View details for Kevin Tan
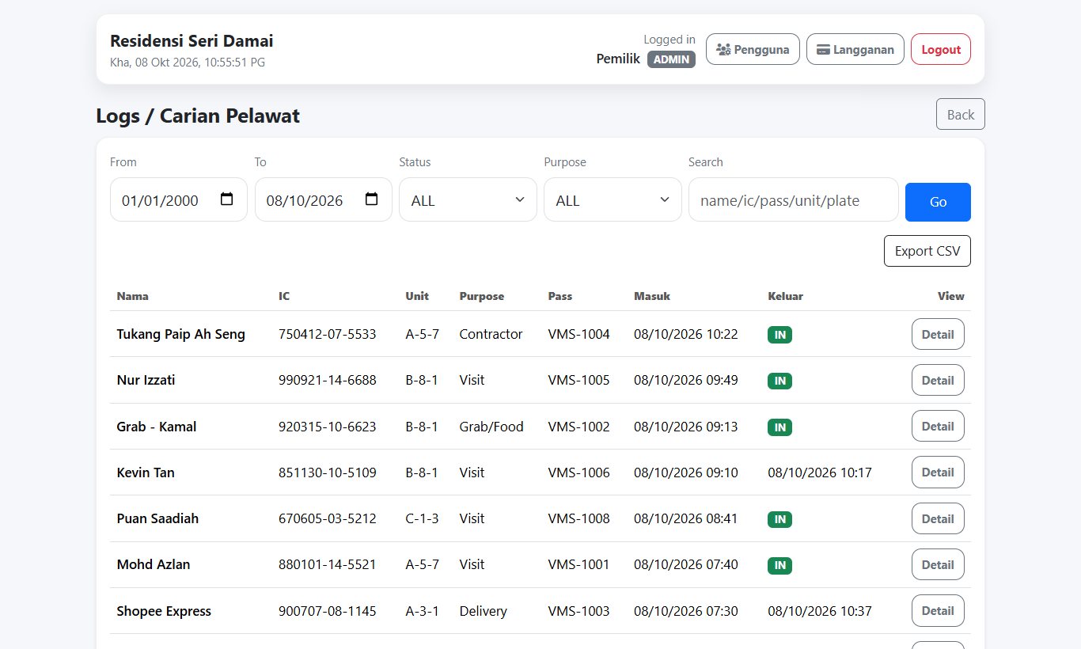Screen dimensions: 1081x649 tap(938, 472)
